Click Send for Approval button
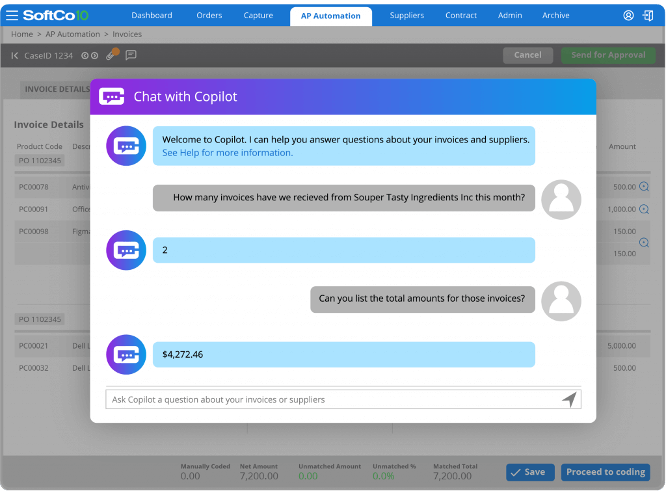The width and height of the screenshot is (666, 493). pyautogui.click(x=608, y=55)
